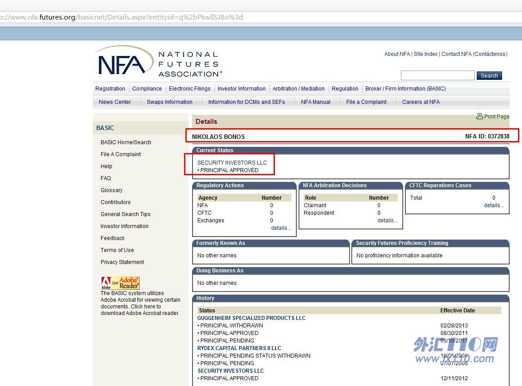Open SECURITY INVESTORS LLC in History
The height and width of the screenshot is (386, 522).
coord(231,370)
